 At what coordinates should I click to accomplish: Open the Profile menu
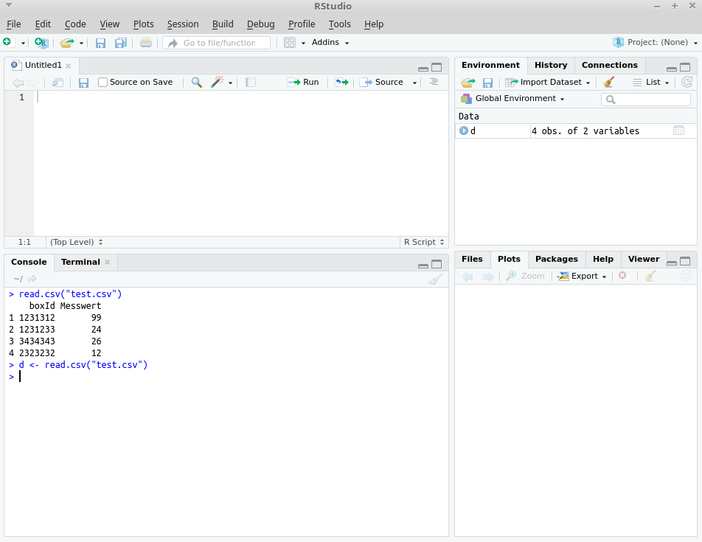[x=302, y=24]
